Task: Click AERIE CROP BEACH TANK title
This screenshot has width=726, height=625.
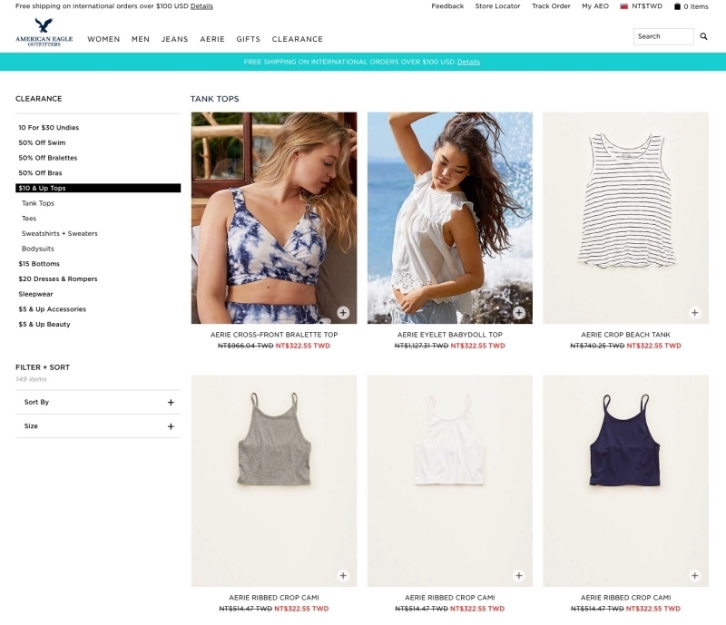Action: click(625, 335)
